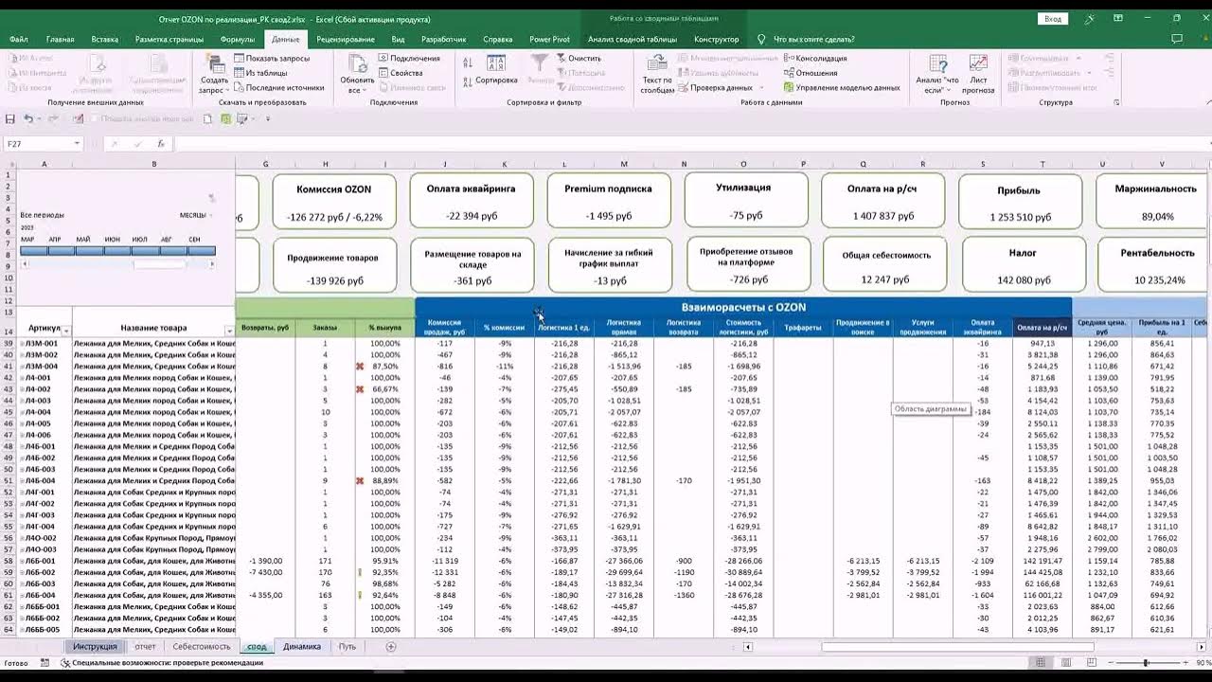Screen dimensions: 1212x682
Task: Click the Insert Function fx icon
Action: coord(161,144)
